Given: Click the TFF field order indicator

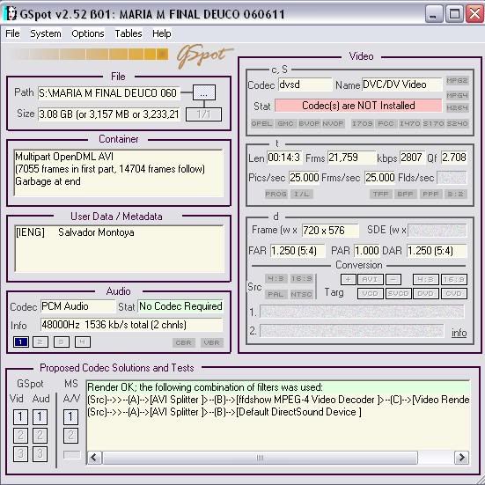Looking at the screenshot, I should click(380, 194).
